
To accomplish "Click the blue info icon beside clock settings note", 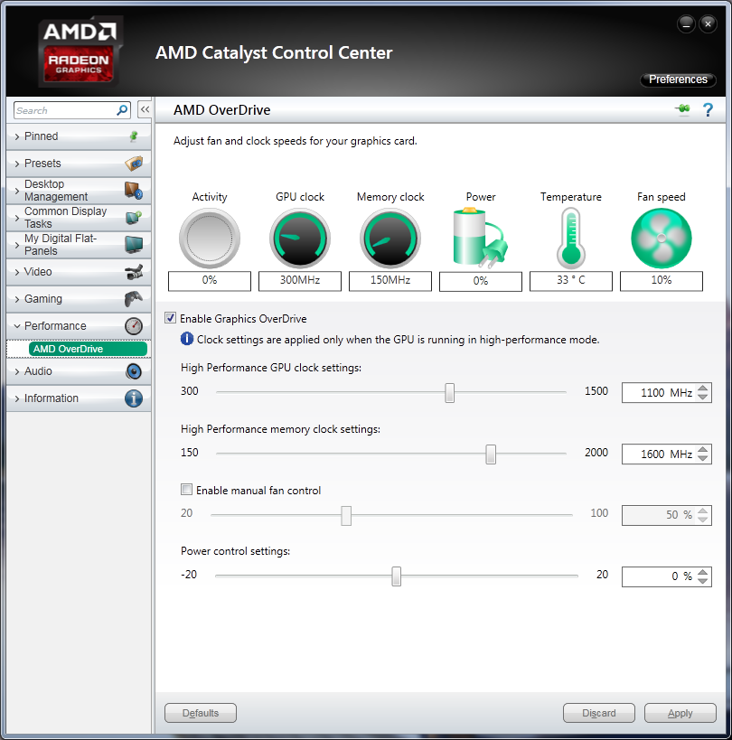I will [x=187, y=339].
